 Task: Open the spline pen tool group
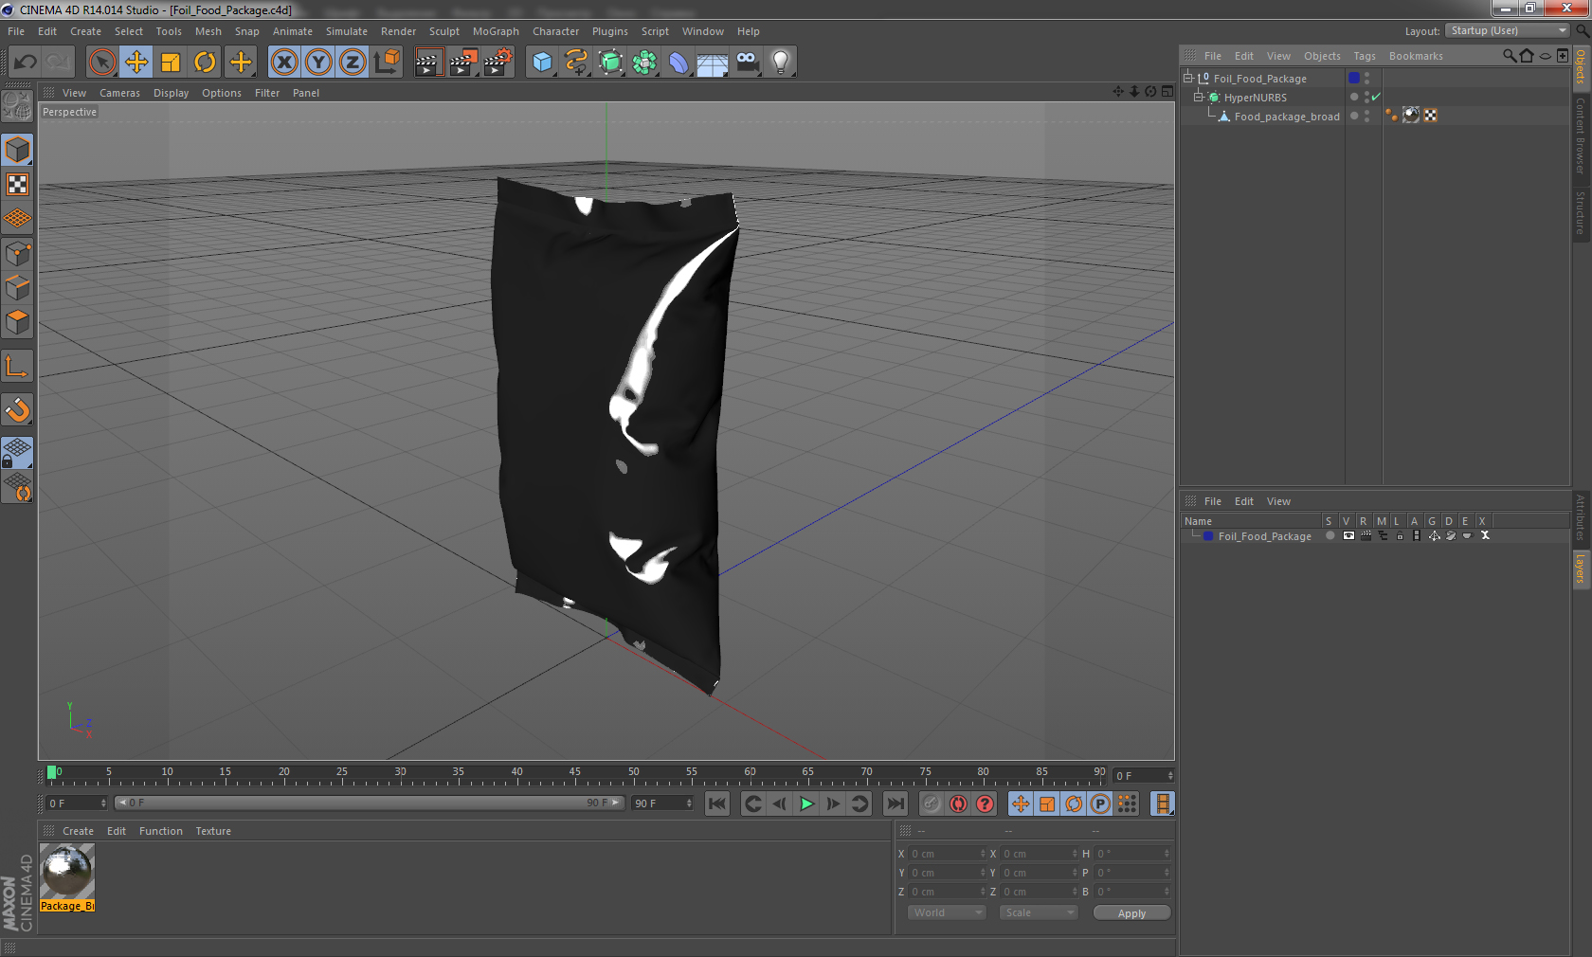pos(576,63)
